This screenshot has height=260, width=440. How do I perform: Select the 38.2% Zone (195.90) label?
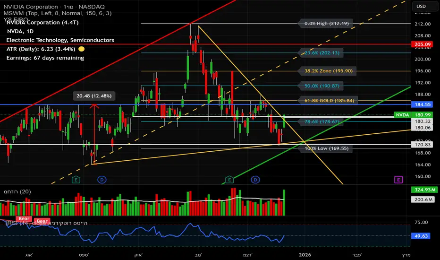point(328,71)
